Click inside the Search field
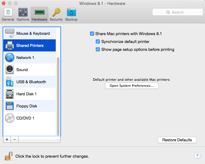 [x=177, y=12]
